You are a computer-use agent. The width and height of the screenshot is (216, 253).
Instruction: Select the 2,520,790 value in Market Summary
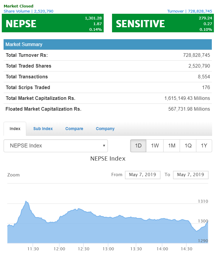pos(199,66)
